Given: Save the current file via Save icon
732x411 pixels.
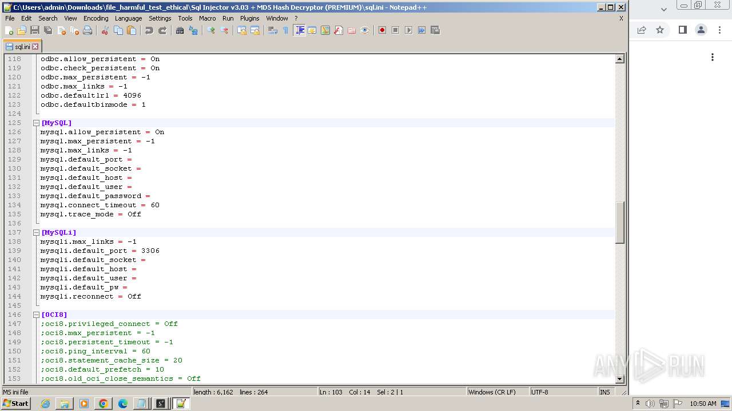Looking at the screenshot, I should pyautogui.click(x=35, y=30).
